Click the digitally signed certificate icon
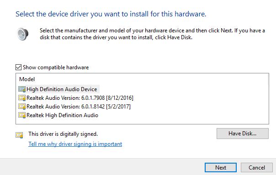276x175 pixels. 19,135
